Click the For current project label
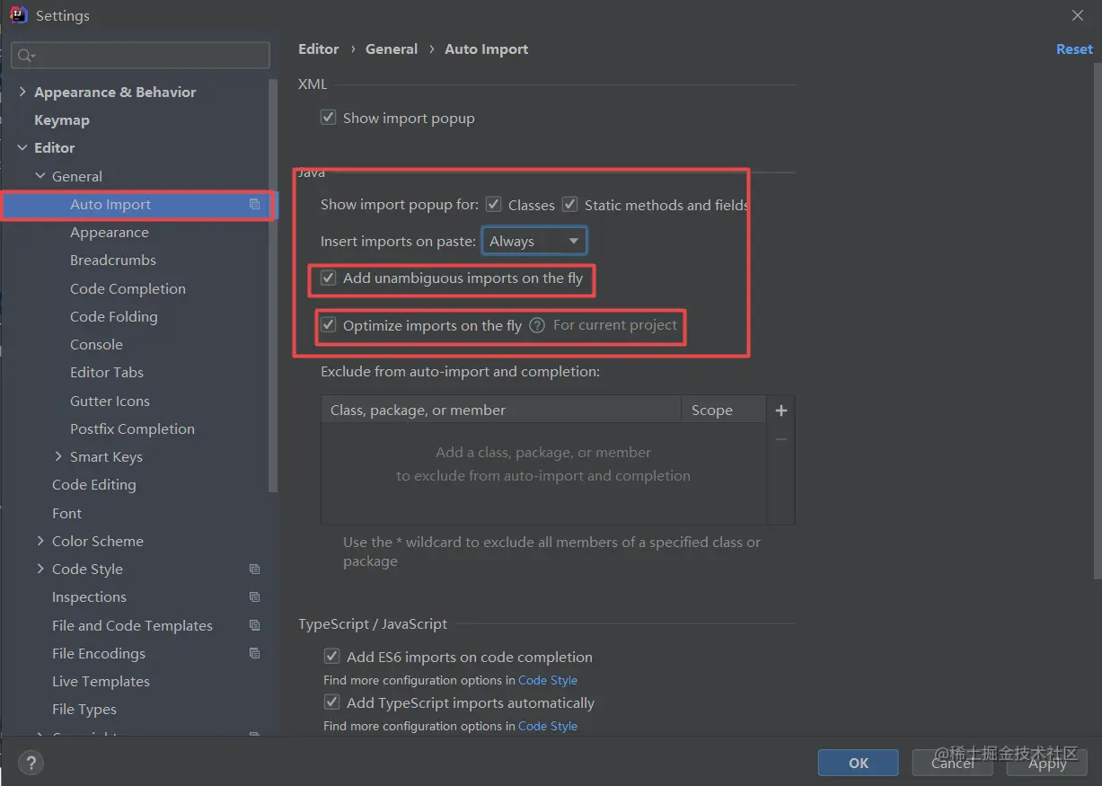This screenshot has height=786, width=1102. 615,325
